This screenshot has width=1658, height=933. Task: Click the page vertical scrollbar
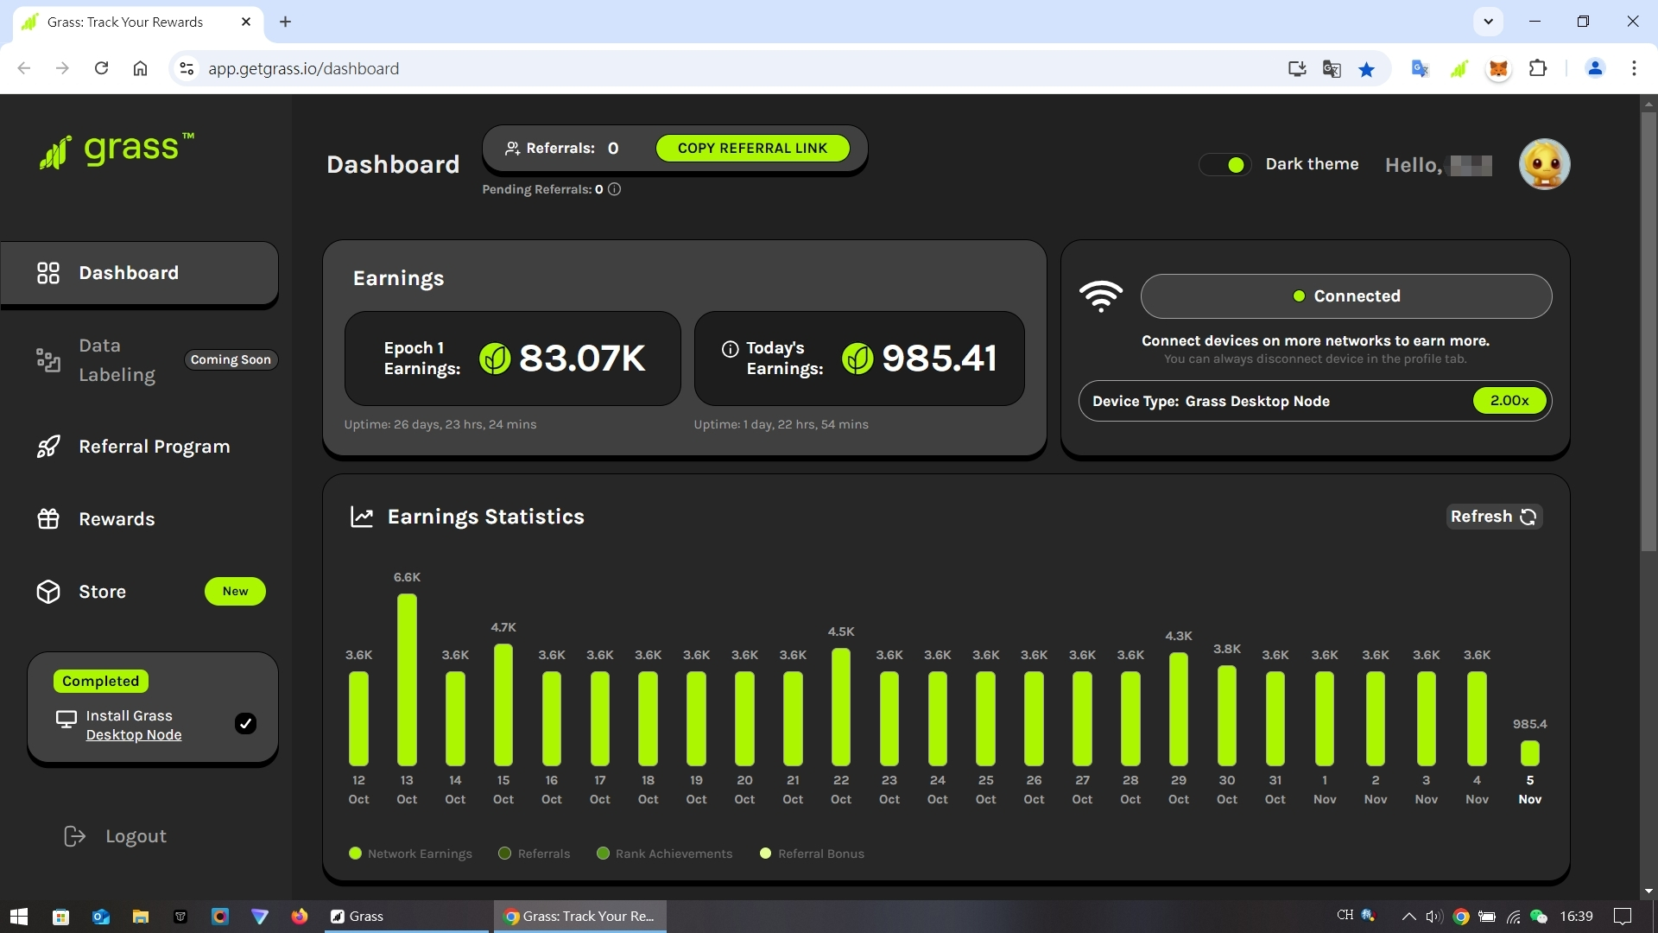point(1649,333)
